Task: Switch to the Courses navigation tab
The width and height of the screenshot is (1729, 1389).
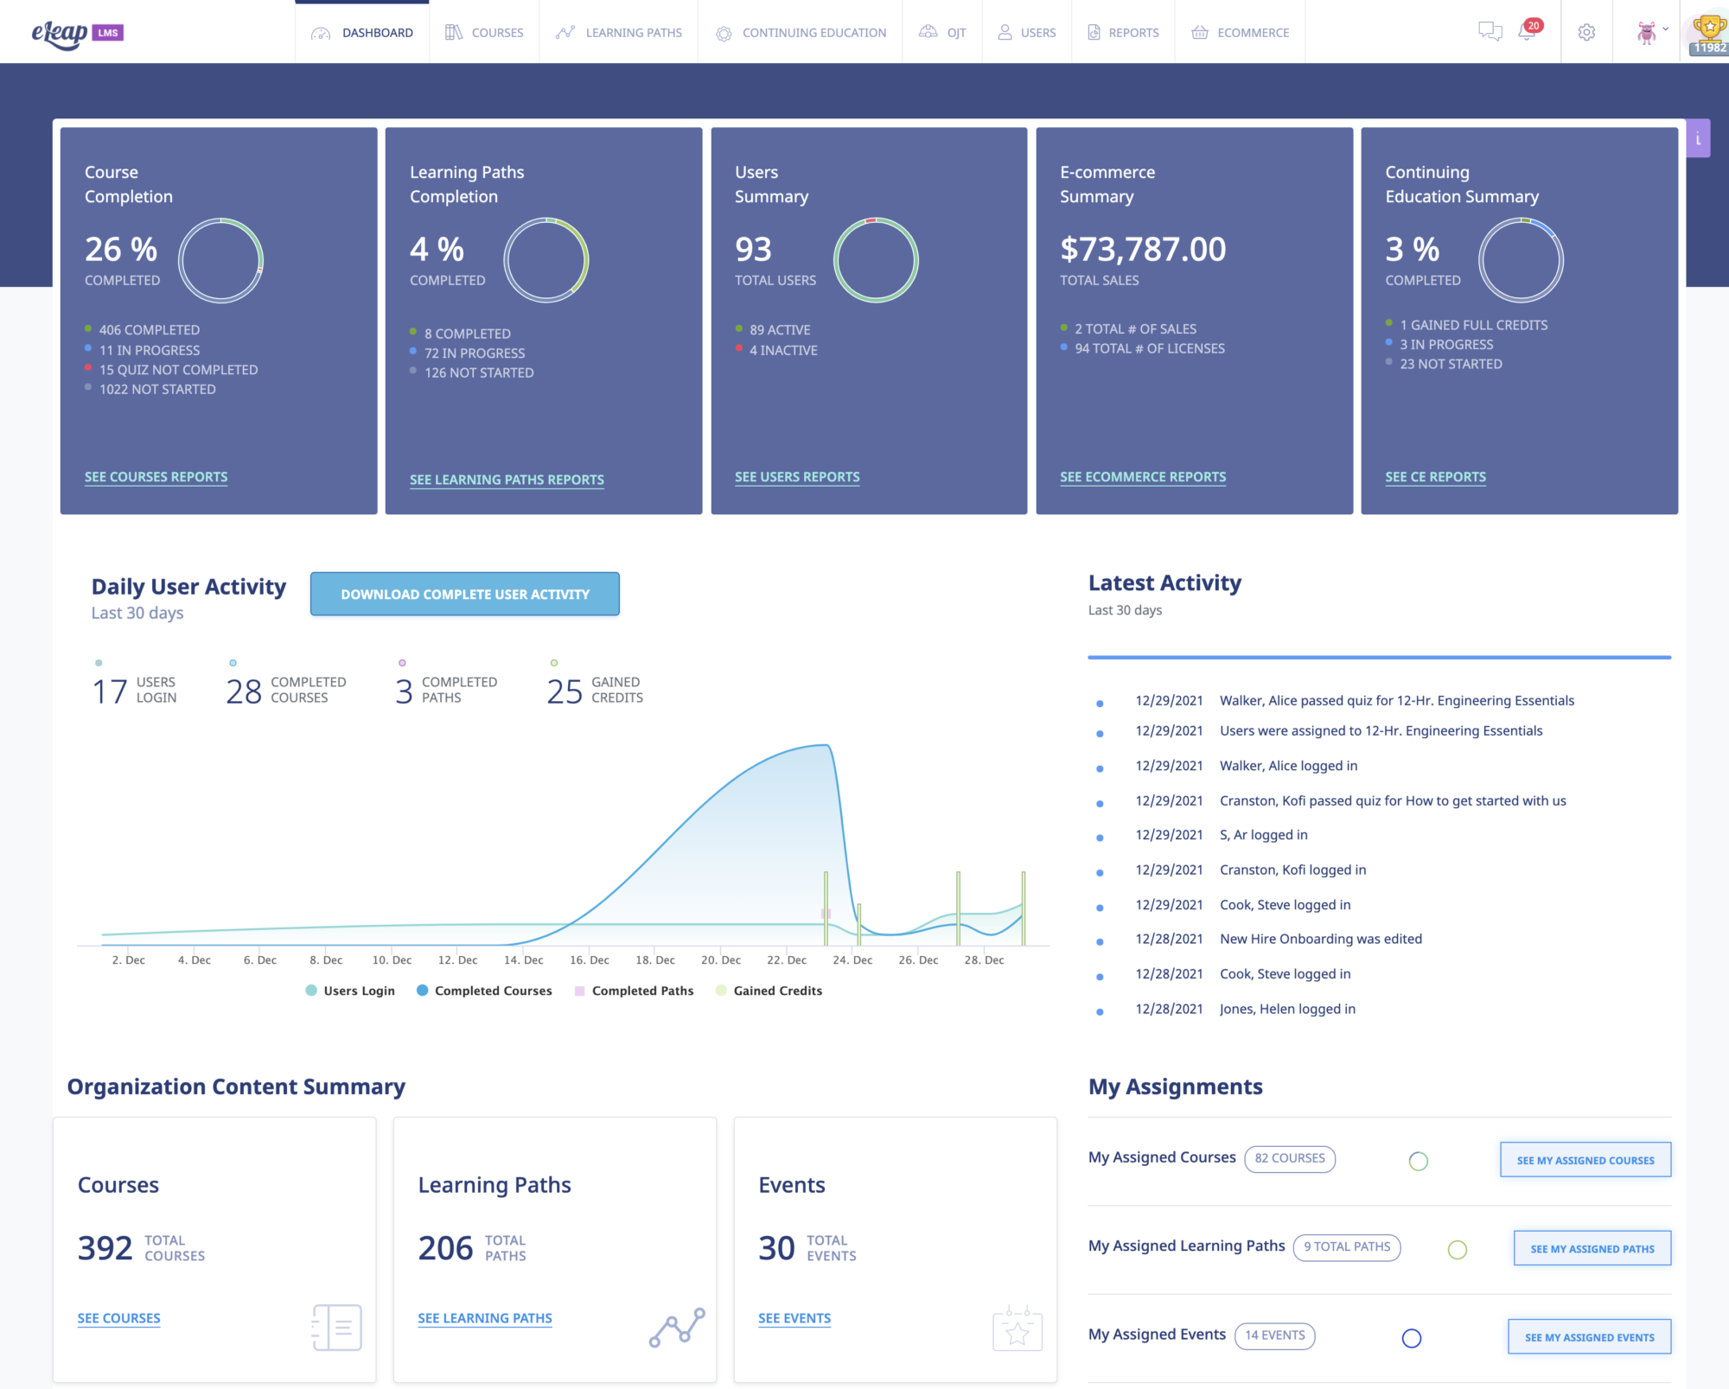Action: click(485, 32)
